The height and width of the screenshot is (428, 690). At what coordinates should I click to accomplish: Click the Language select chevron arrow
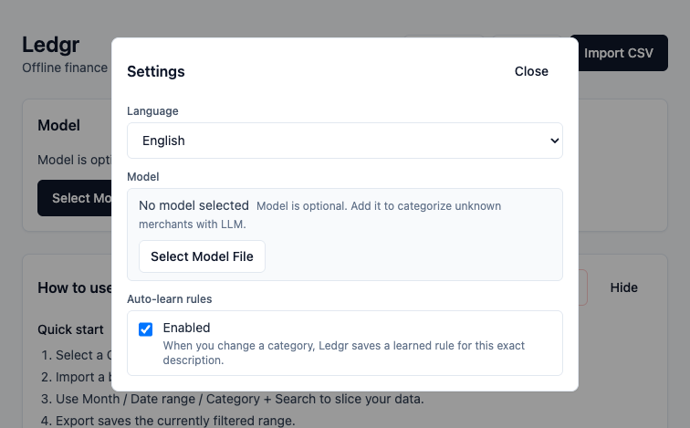pyautogui.click(x=552, y=141)
